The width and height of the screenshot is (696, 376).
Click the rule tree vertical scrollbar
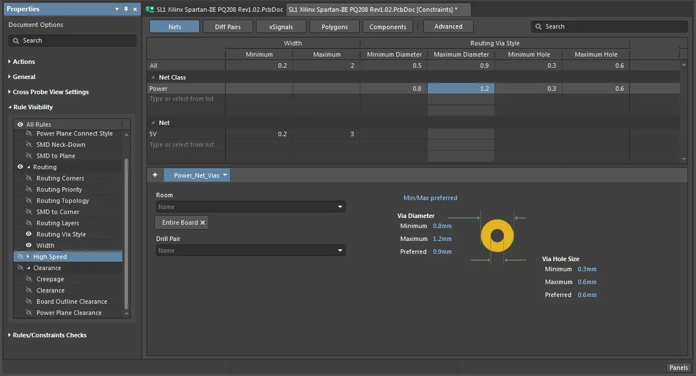tap(126, 234)
